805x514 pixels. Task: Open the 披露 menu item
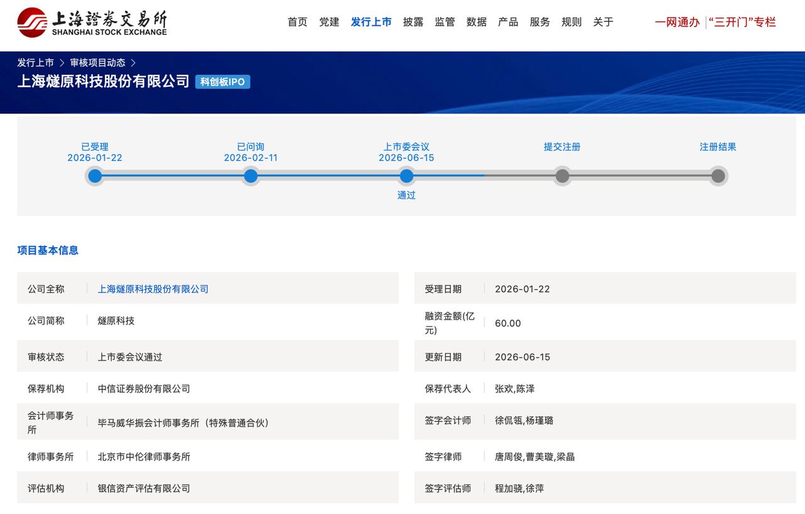(x=413, y=22)
